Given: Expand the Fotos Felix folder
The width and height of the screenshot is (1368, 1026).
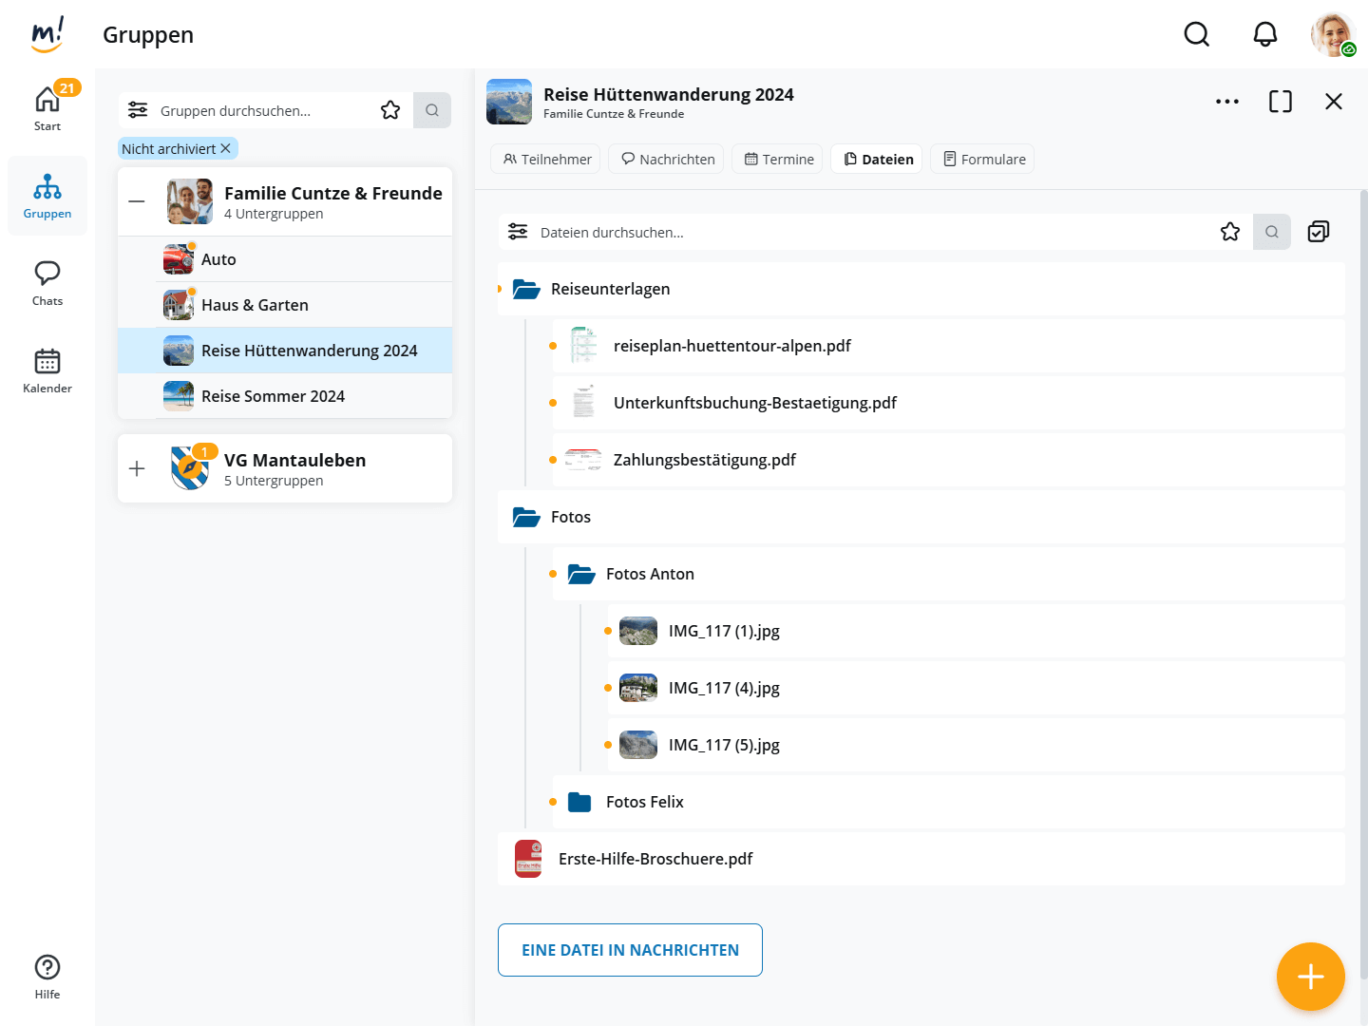Looking at the screenshot, I should tap(644, 802).
